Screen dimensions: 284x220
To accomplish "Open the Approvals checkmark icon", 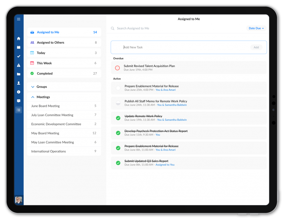I will tap(19, 56).
